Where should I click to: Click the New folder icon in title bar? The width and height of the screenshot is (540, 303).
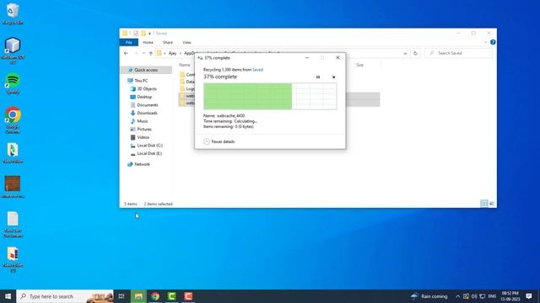click(143, 34)
